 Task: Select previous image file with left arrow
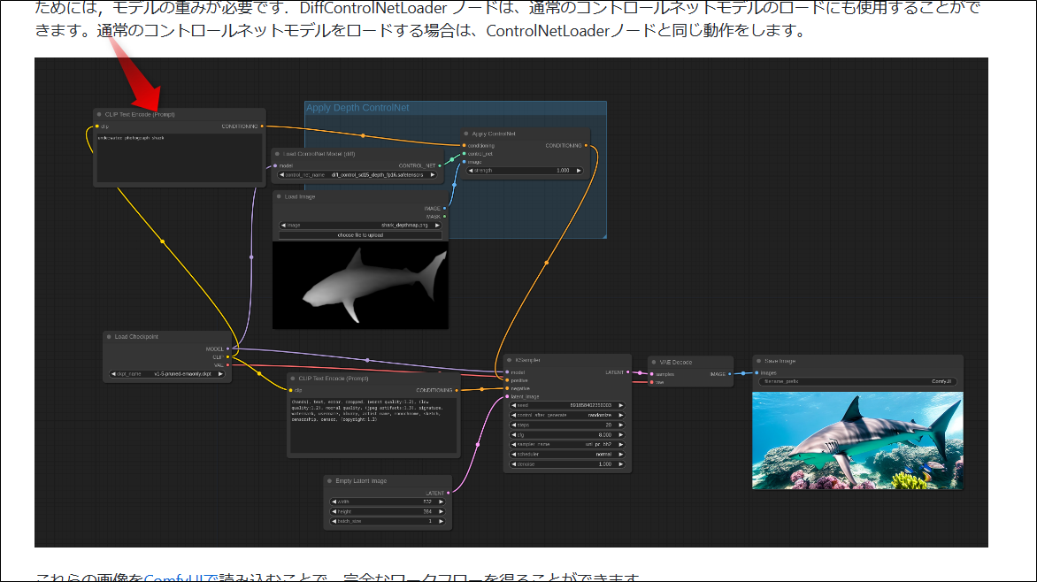pos(284,226)
